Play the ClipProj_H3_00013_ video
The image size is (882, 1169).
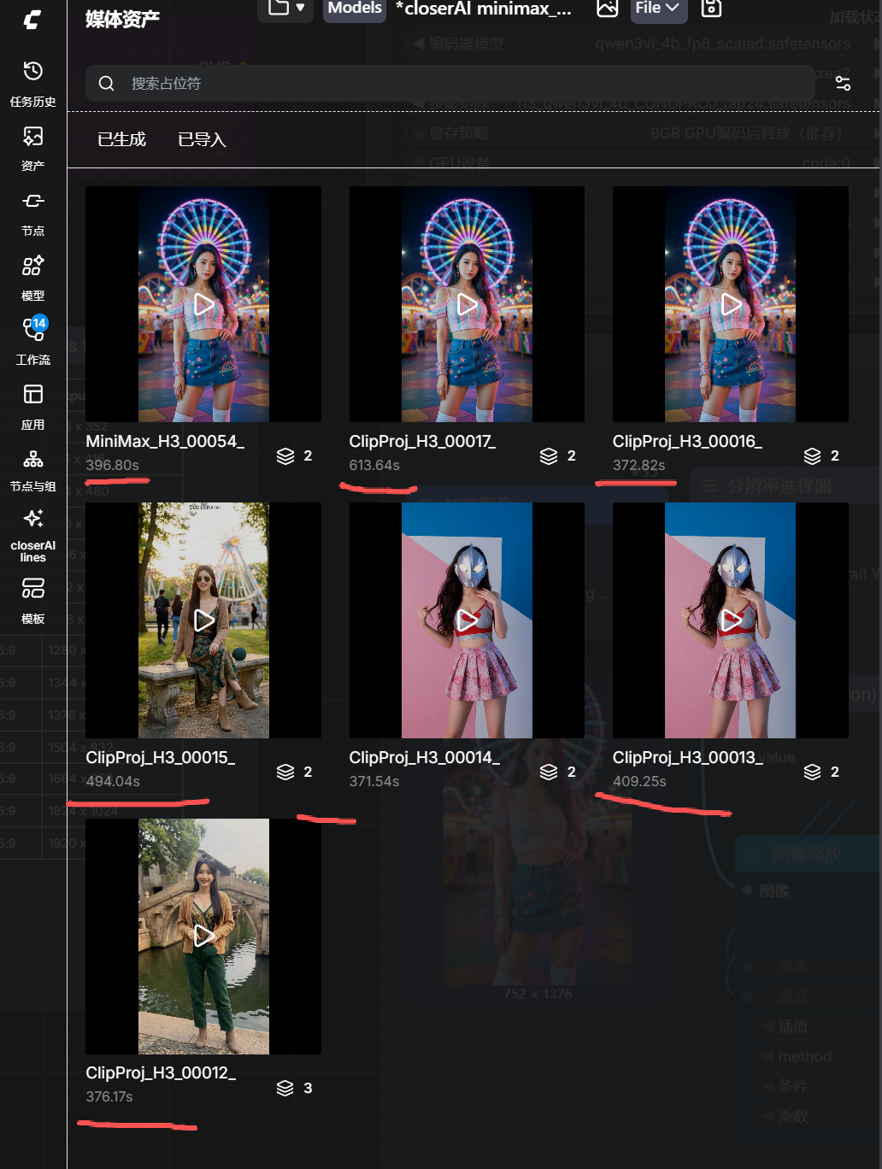point(731,620)
